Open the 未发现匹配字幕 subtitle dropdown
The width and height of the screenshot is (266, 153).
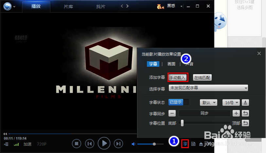coord(208,88)
